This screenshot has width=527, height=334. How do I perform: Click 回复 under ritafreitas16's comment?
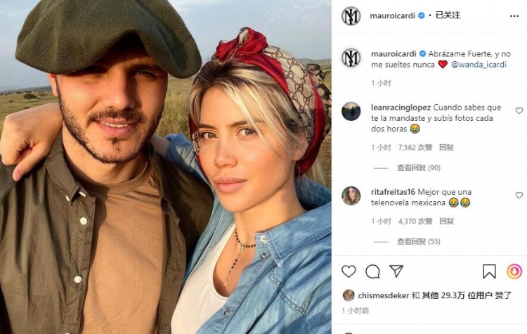[446, 221]
